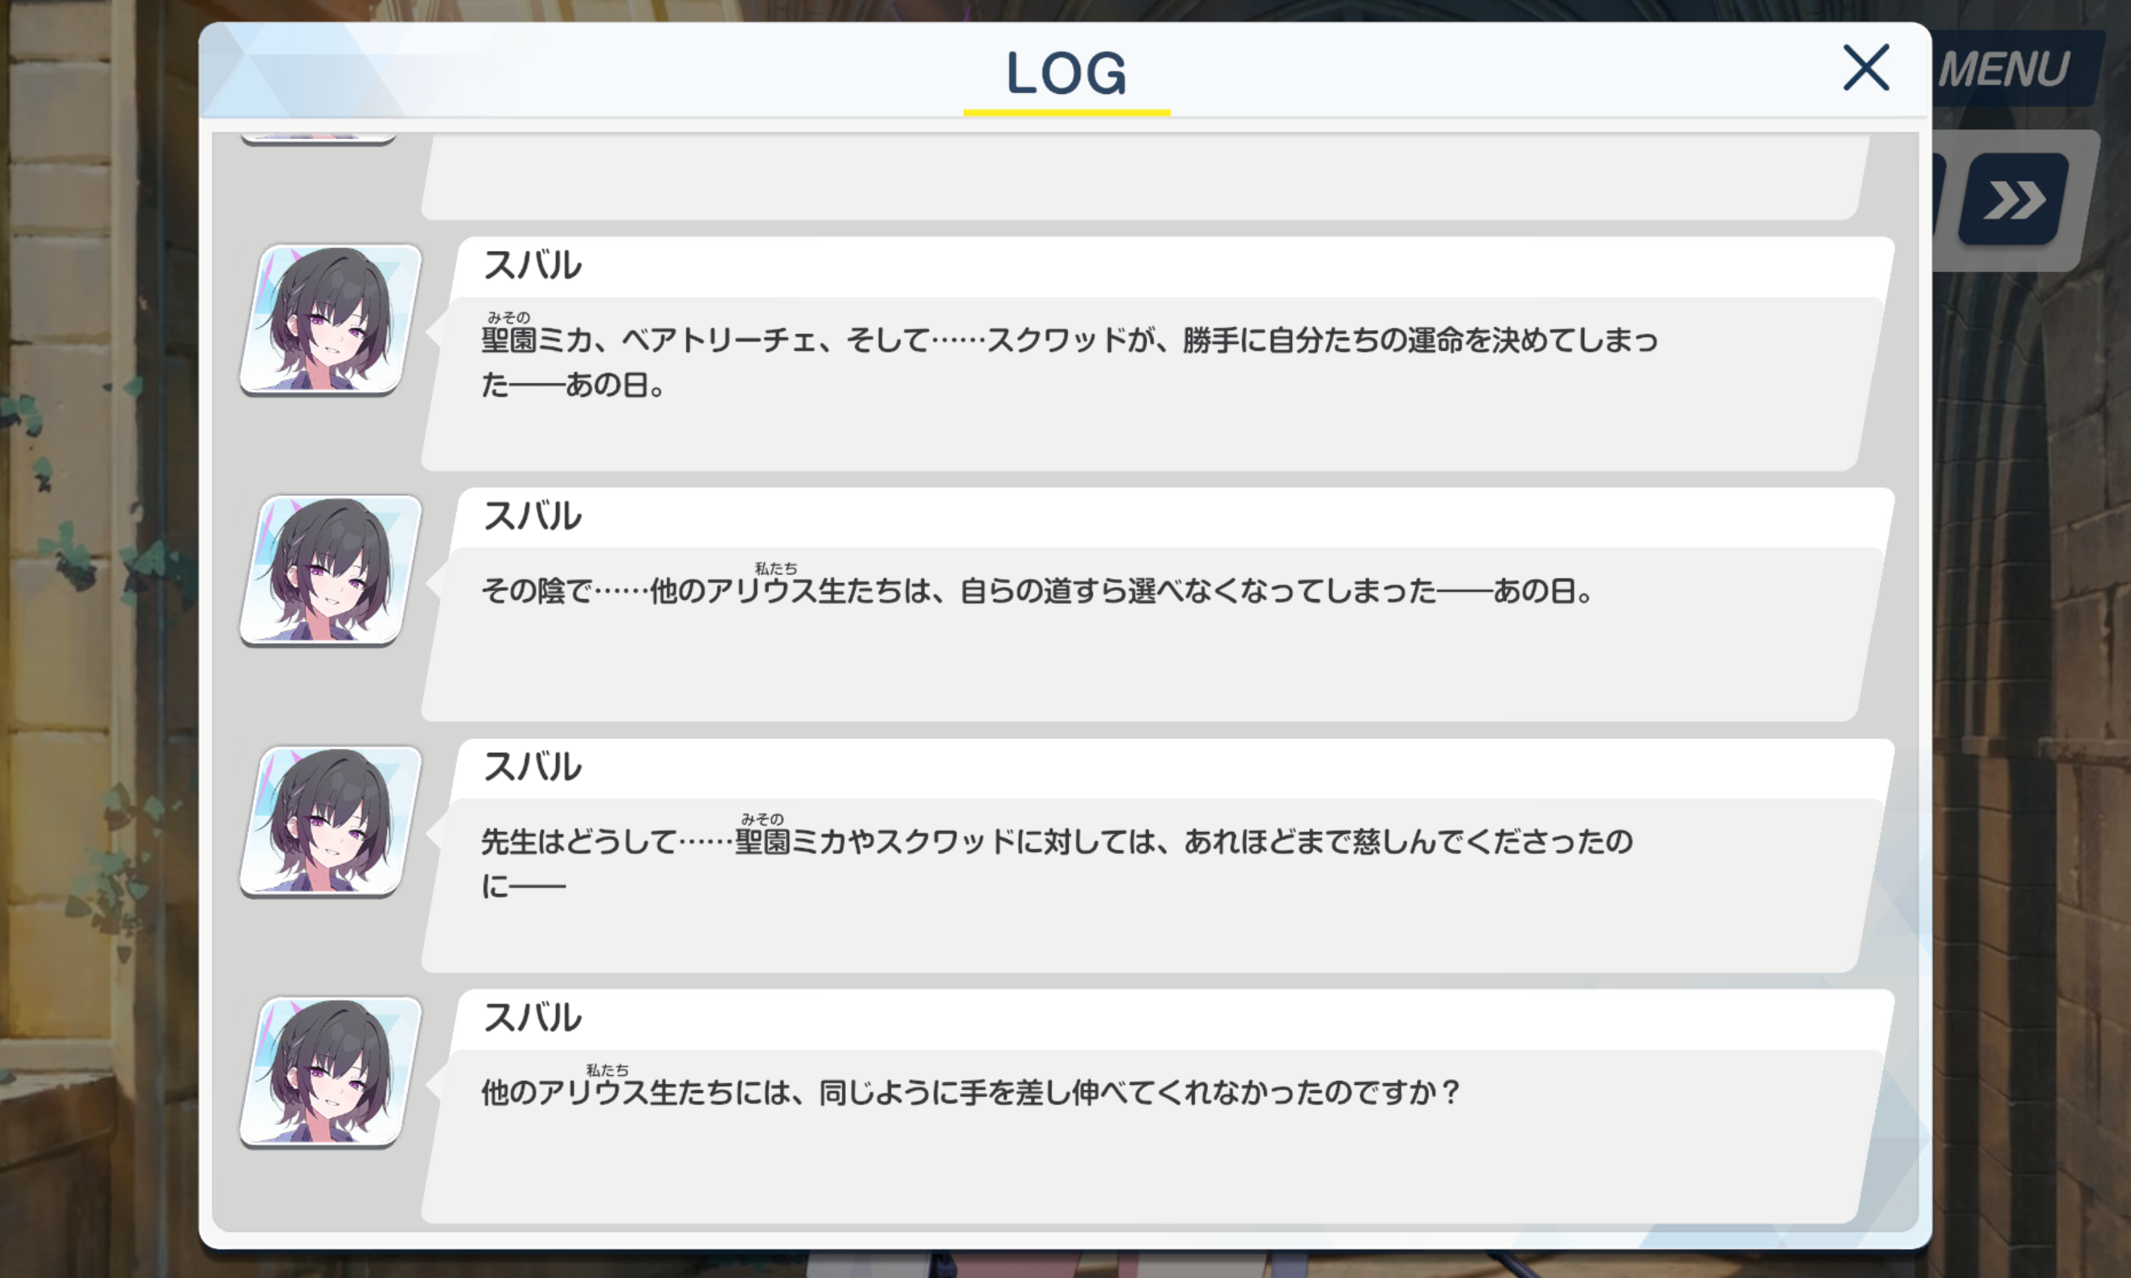Select the LOG title tab
This screenshot has height=1278, width=2131.
pyautogui.click(x=1065, y=73)
